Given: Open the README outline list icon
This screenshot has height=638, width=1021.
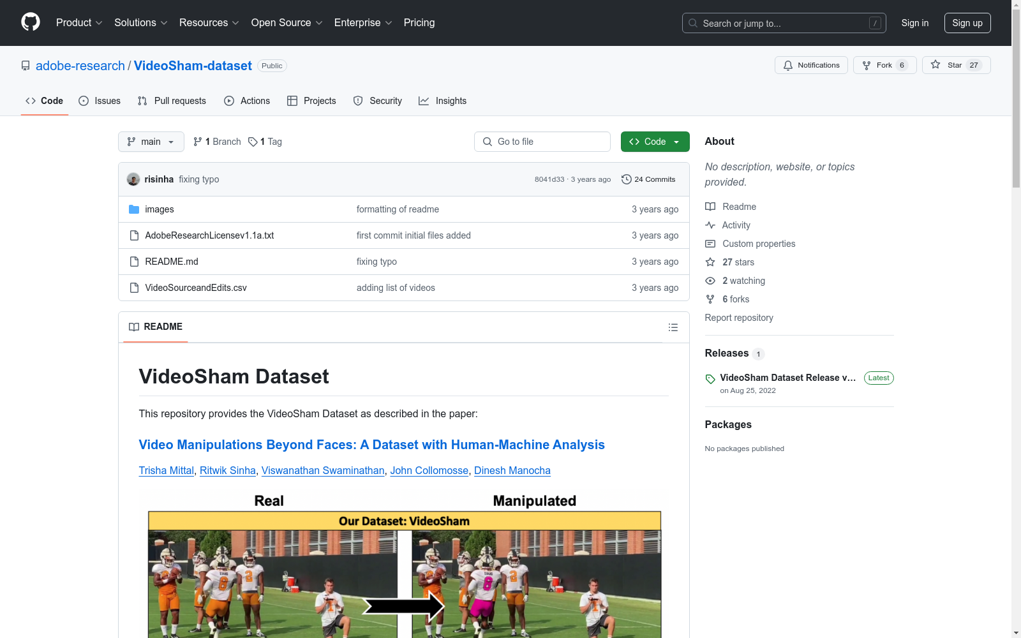Looking at the screenshot, I should pos(673,327).
